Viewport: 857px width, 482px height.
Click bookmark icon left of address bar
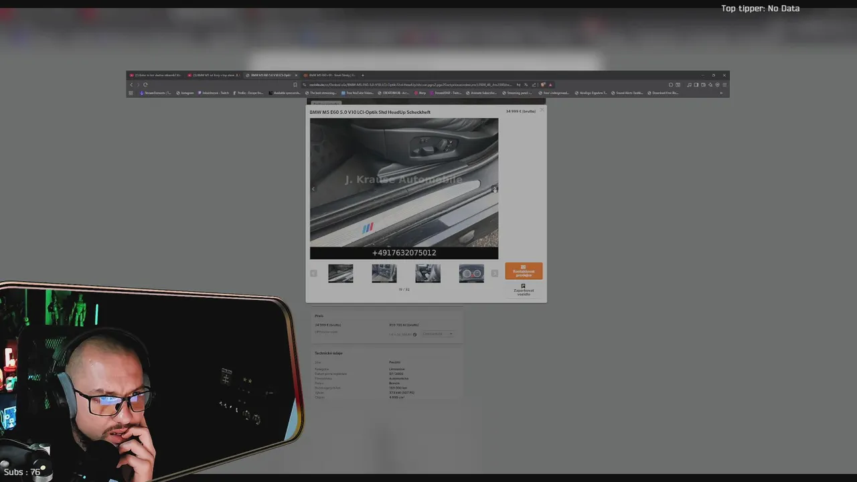tap(295, 84)
